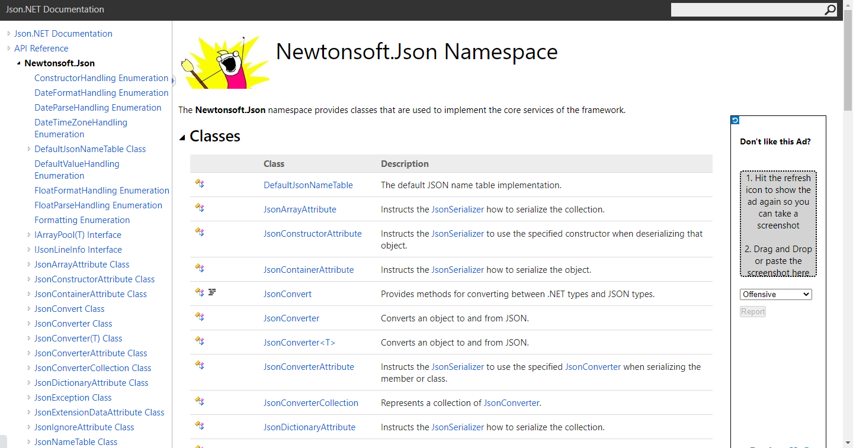Screen dimensions: 853x448
Task: Expand Json.NET Documentation tree node
Action: (9, 34)
